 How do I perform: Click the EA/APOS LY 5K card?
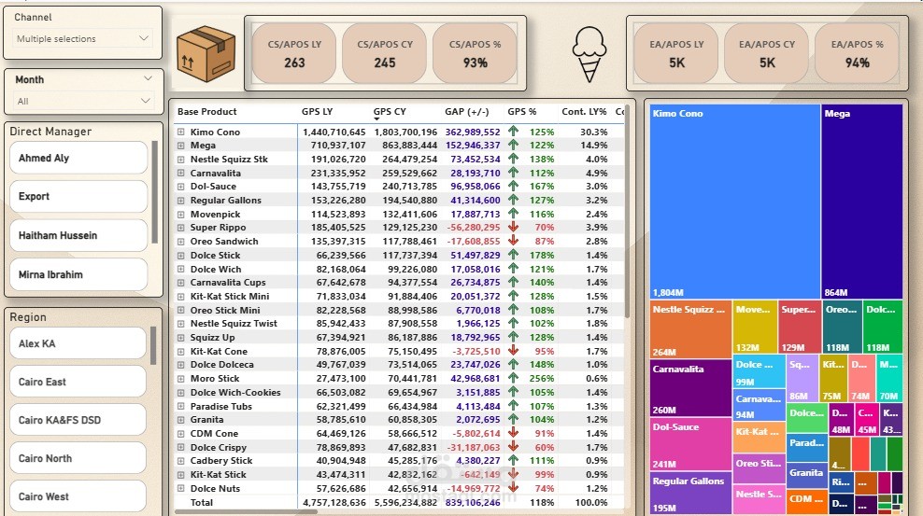(676, 53)
